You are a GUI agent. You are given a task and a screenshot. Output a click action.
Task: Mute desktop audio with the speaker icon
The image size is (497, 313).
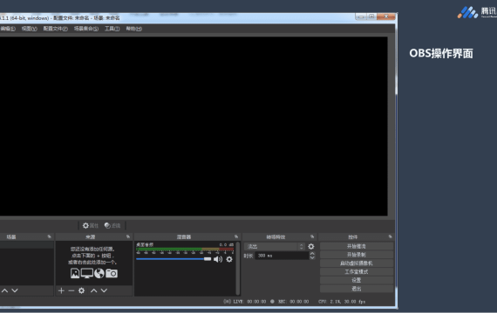pyautogui.click(x=218, y=259)
